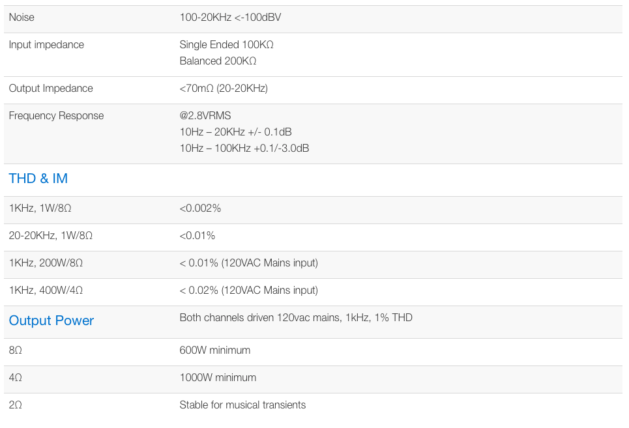Click the 600W minimum value
Screen dimensions: 629x428
coord(214,350)
